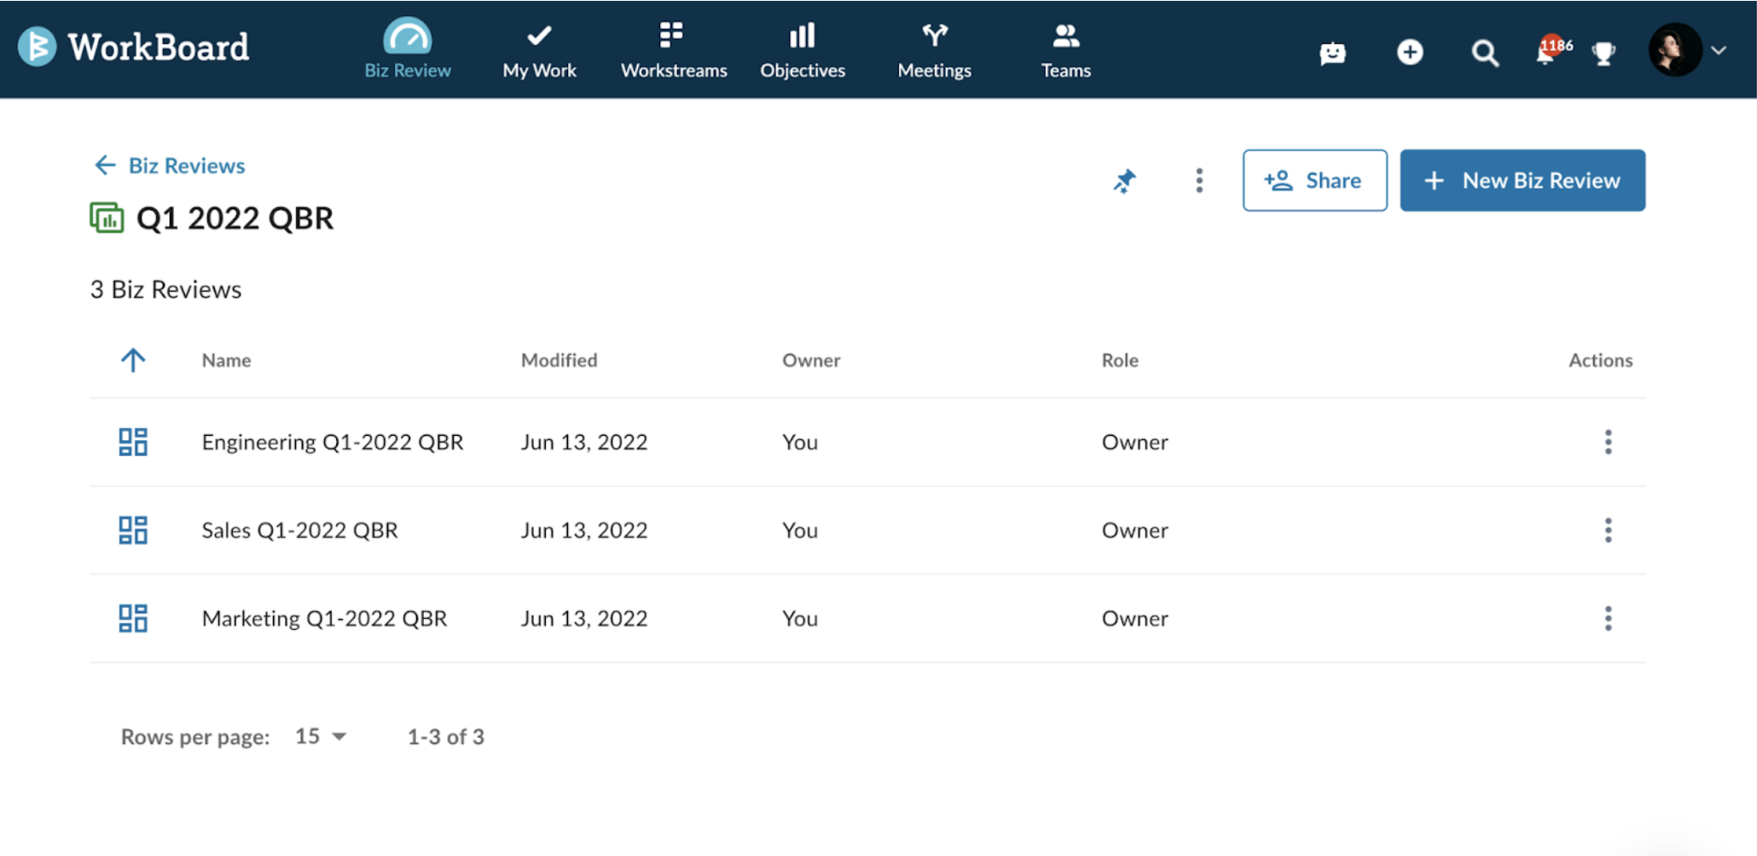
Task: Open folder options three-dot menu
Action: click(x=1199, y=181)
